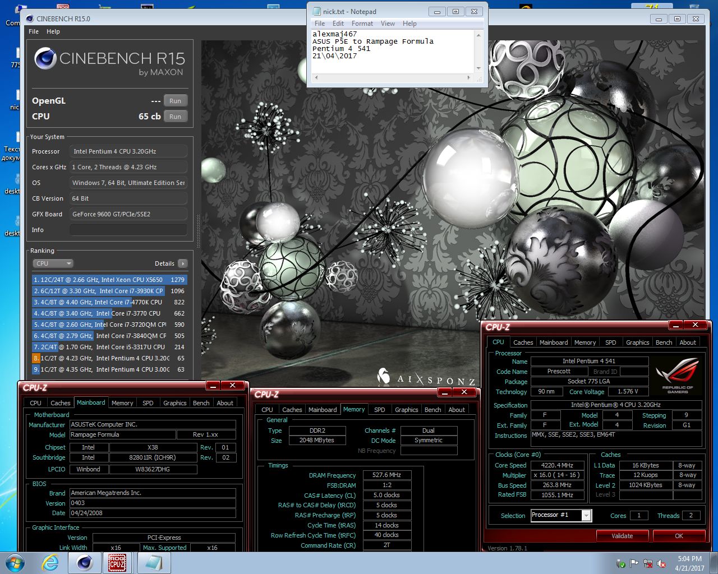Click the taskbar clock showing 5:04 PM
This screenshot has height=574, width=718.
click(x=689, y=563)
